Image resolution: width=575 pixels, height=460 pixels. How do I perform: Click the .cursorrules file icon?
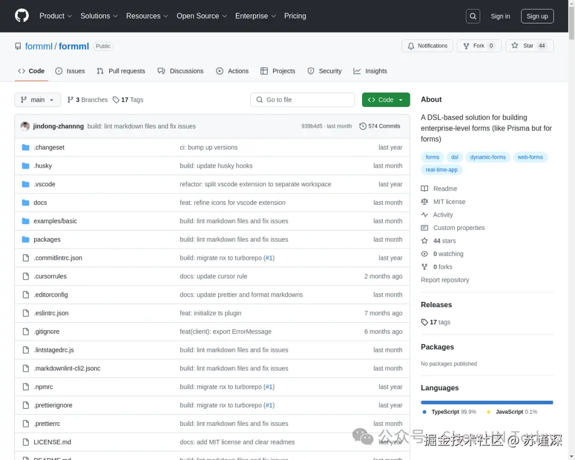click(26, 276)
